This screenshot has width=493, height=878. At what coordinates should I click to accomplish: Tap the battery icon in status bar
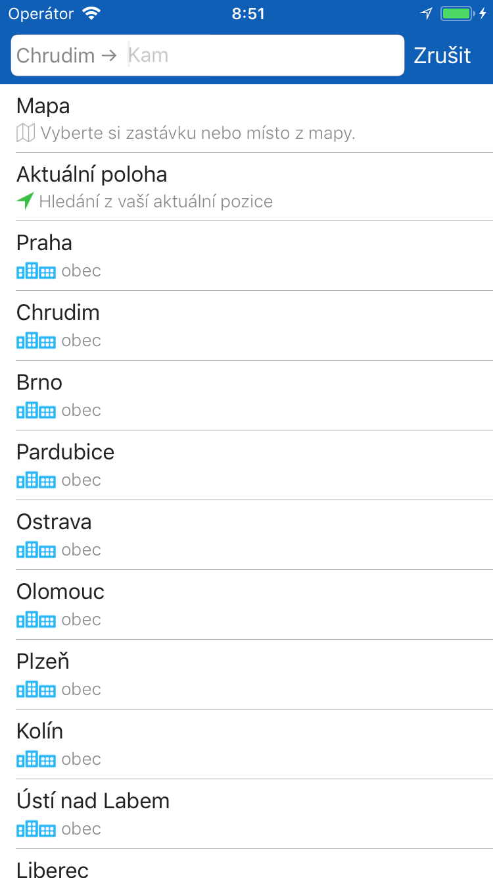tap(457, 14)
